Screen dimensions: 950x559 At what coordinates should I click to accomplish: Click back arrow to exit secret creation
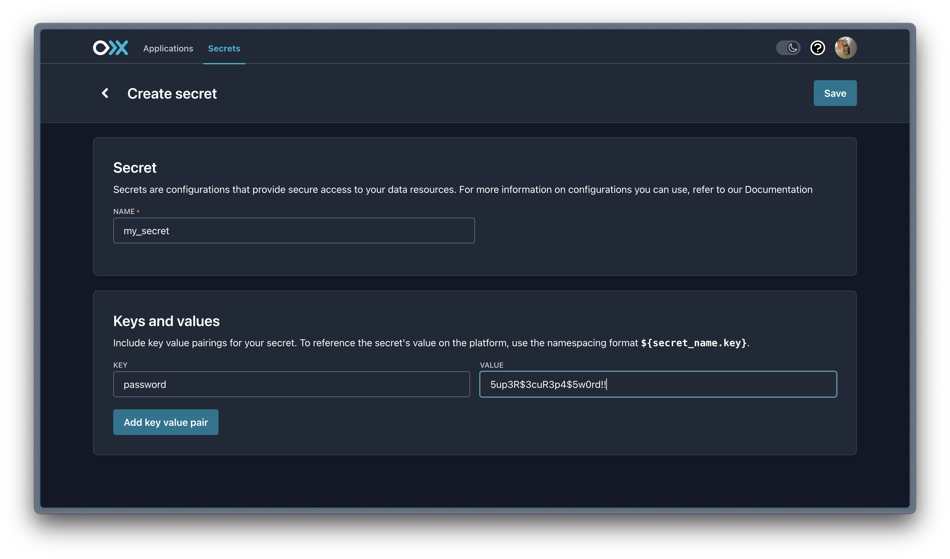click(x=104, y=92)
